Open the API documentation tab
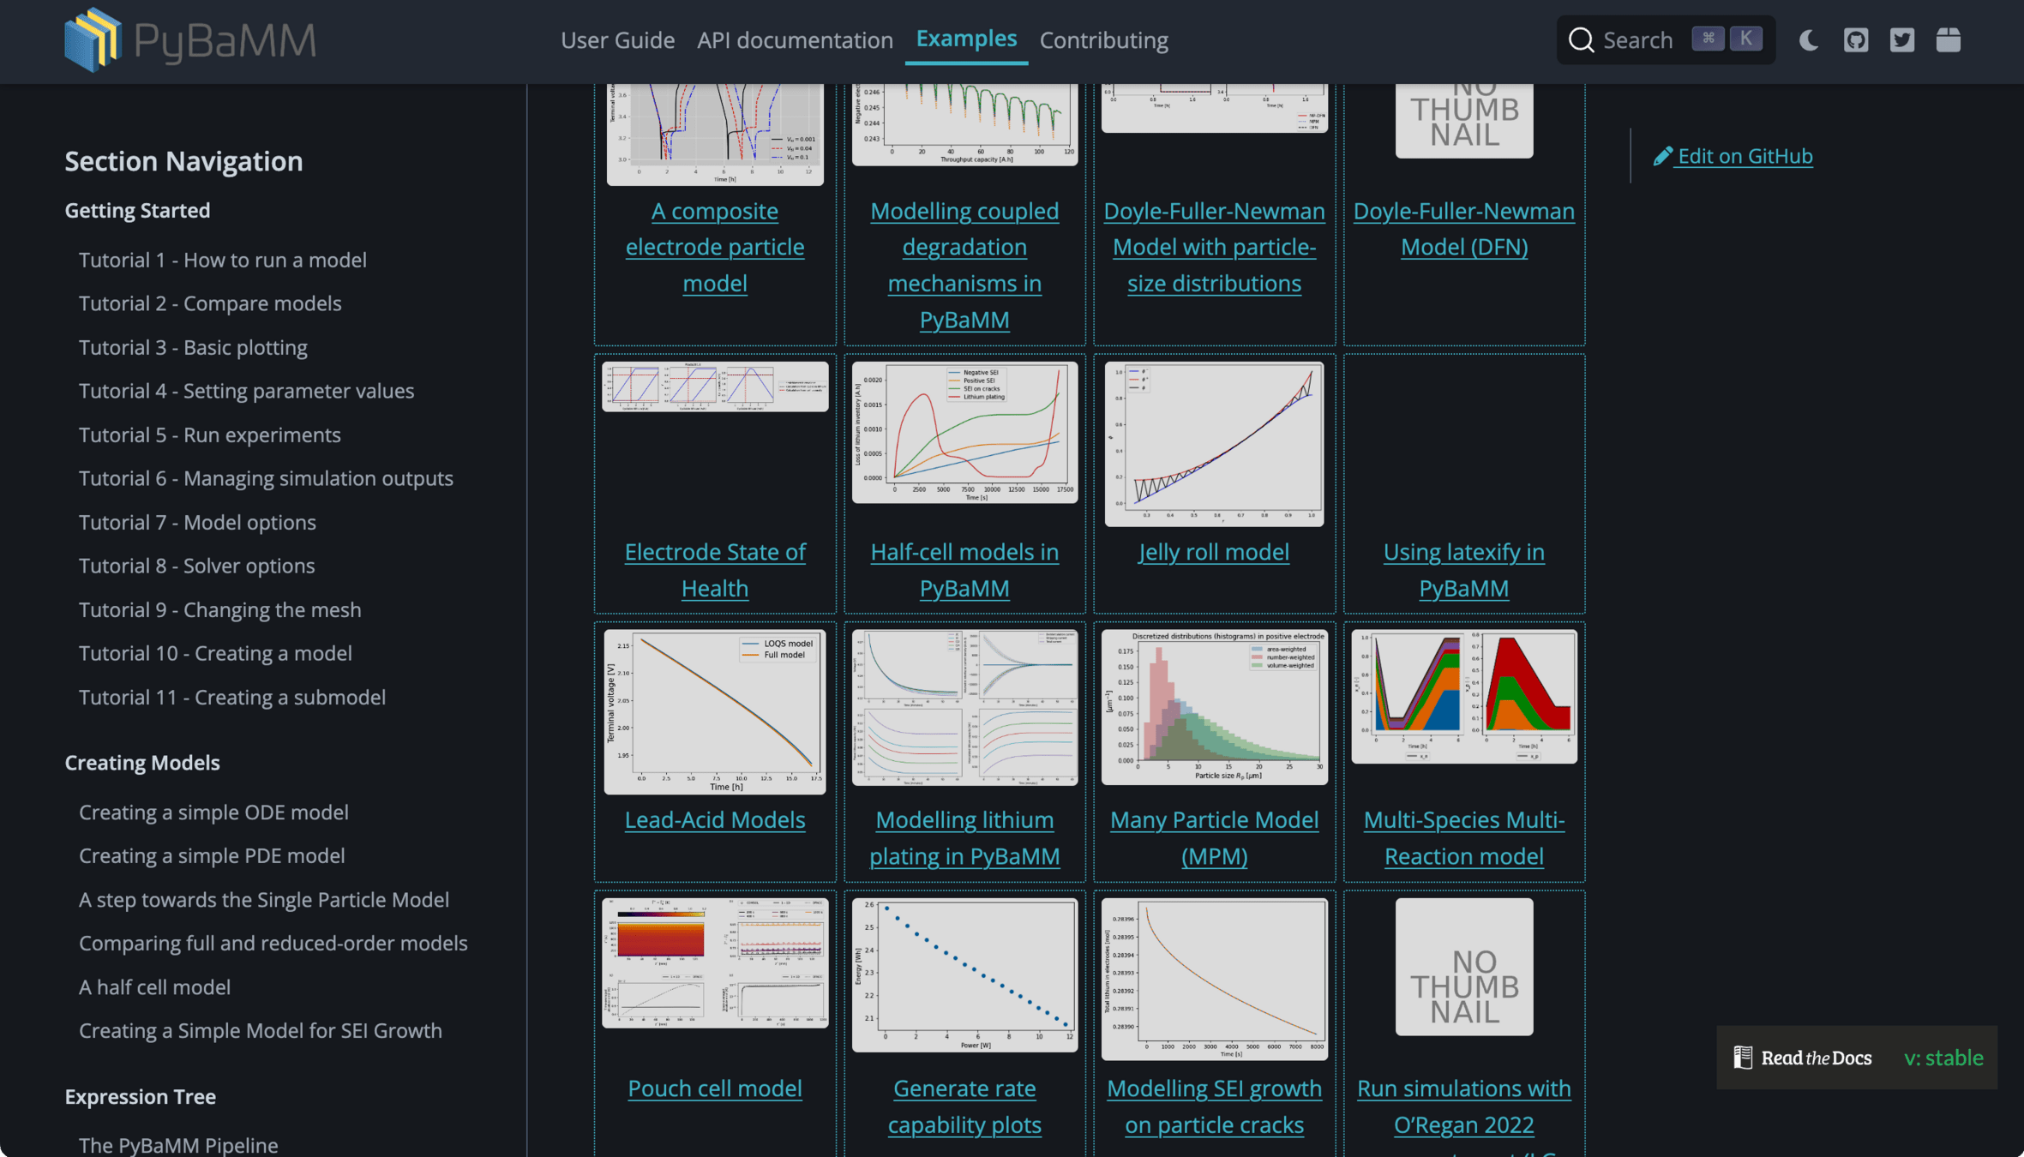 point(795,40)
